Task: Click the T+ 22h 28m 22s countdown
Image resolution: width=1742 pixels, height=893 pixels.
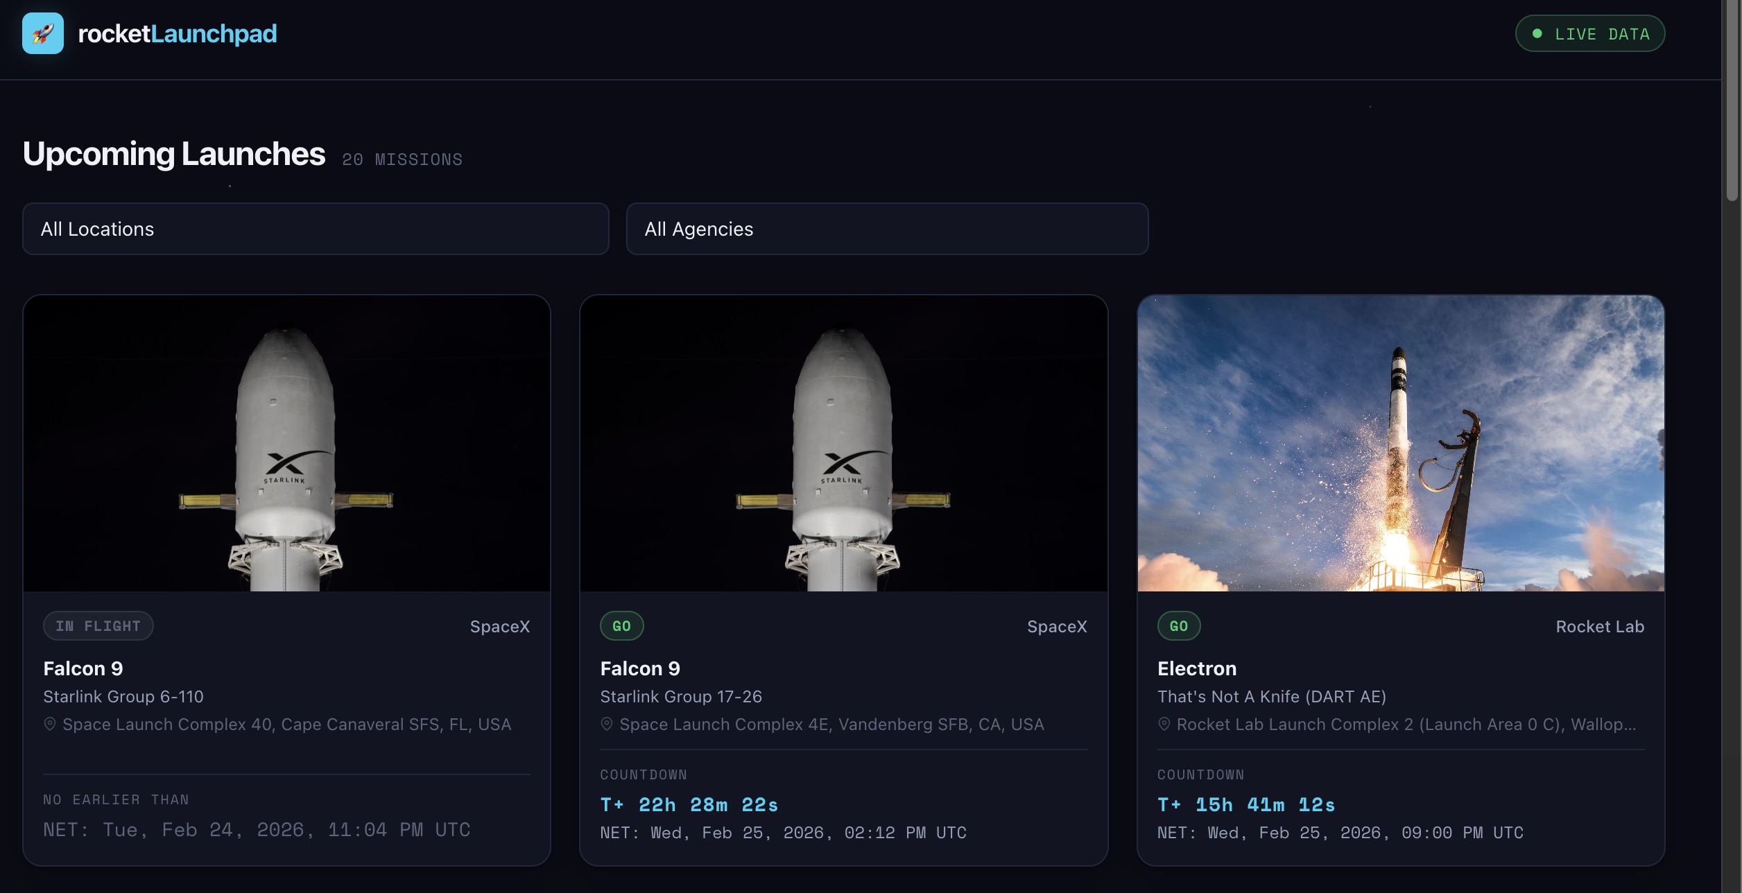Action: click(689, 804)
